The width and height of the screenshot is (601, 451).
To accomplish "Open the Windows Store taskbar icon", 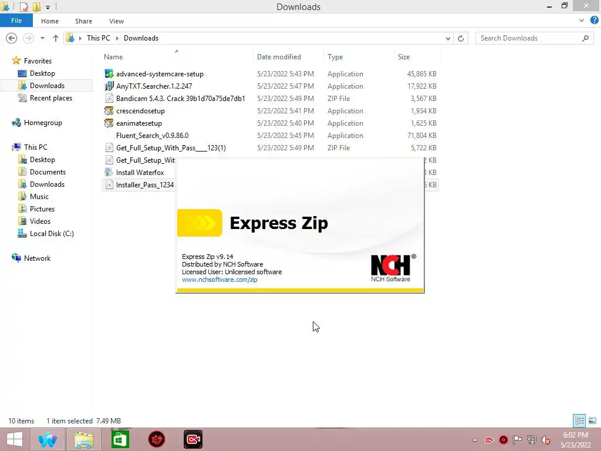I will (x=120, y=439).
